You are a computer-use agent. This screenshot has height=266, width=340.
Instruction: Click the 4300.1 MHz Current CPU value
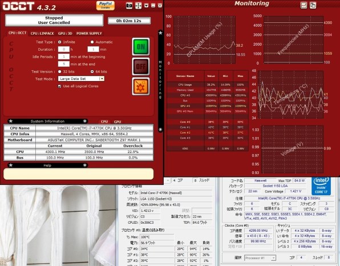tap(55, 152)
